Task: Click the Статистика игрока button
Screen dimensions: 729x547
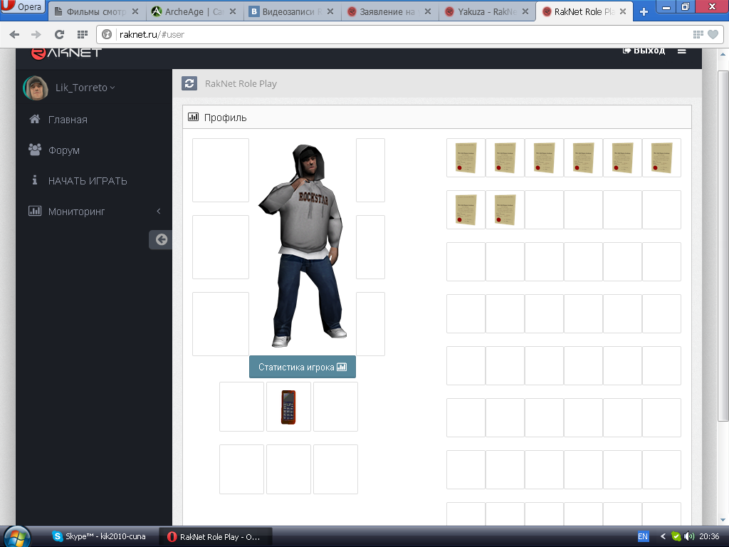Action: tap(303, 367)
